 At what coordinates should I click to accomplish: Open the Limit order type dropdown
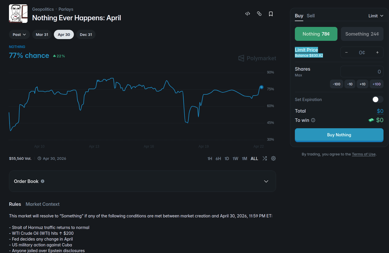[x=376, y=16]
